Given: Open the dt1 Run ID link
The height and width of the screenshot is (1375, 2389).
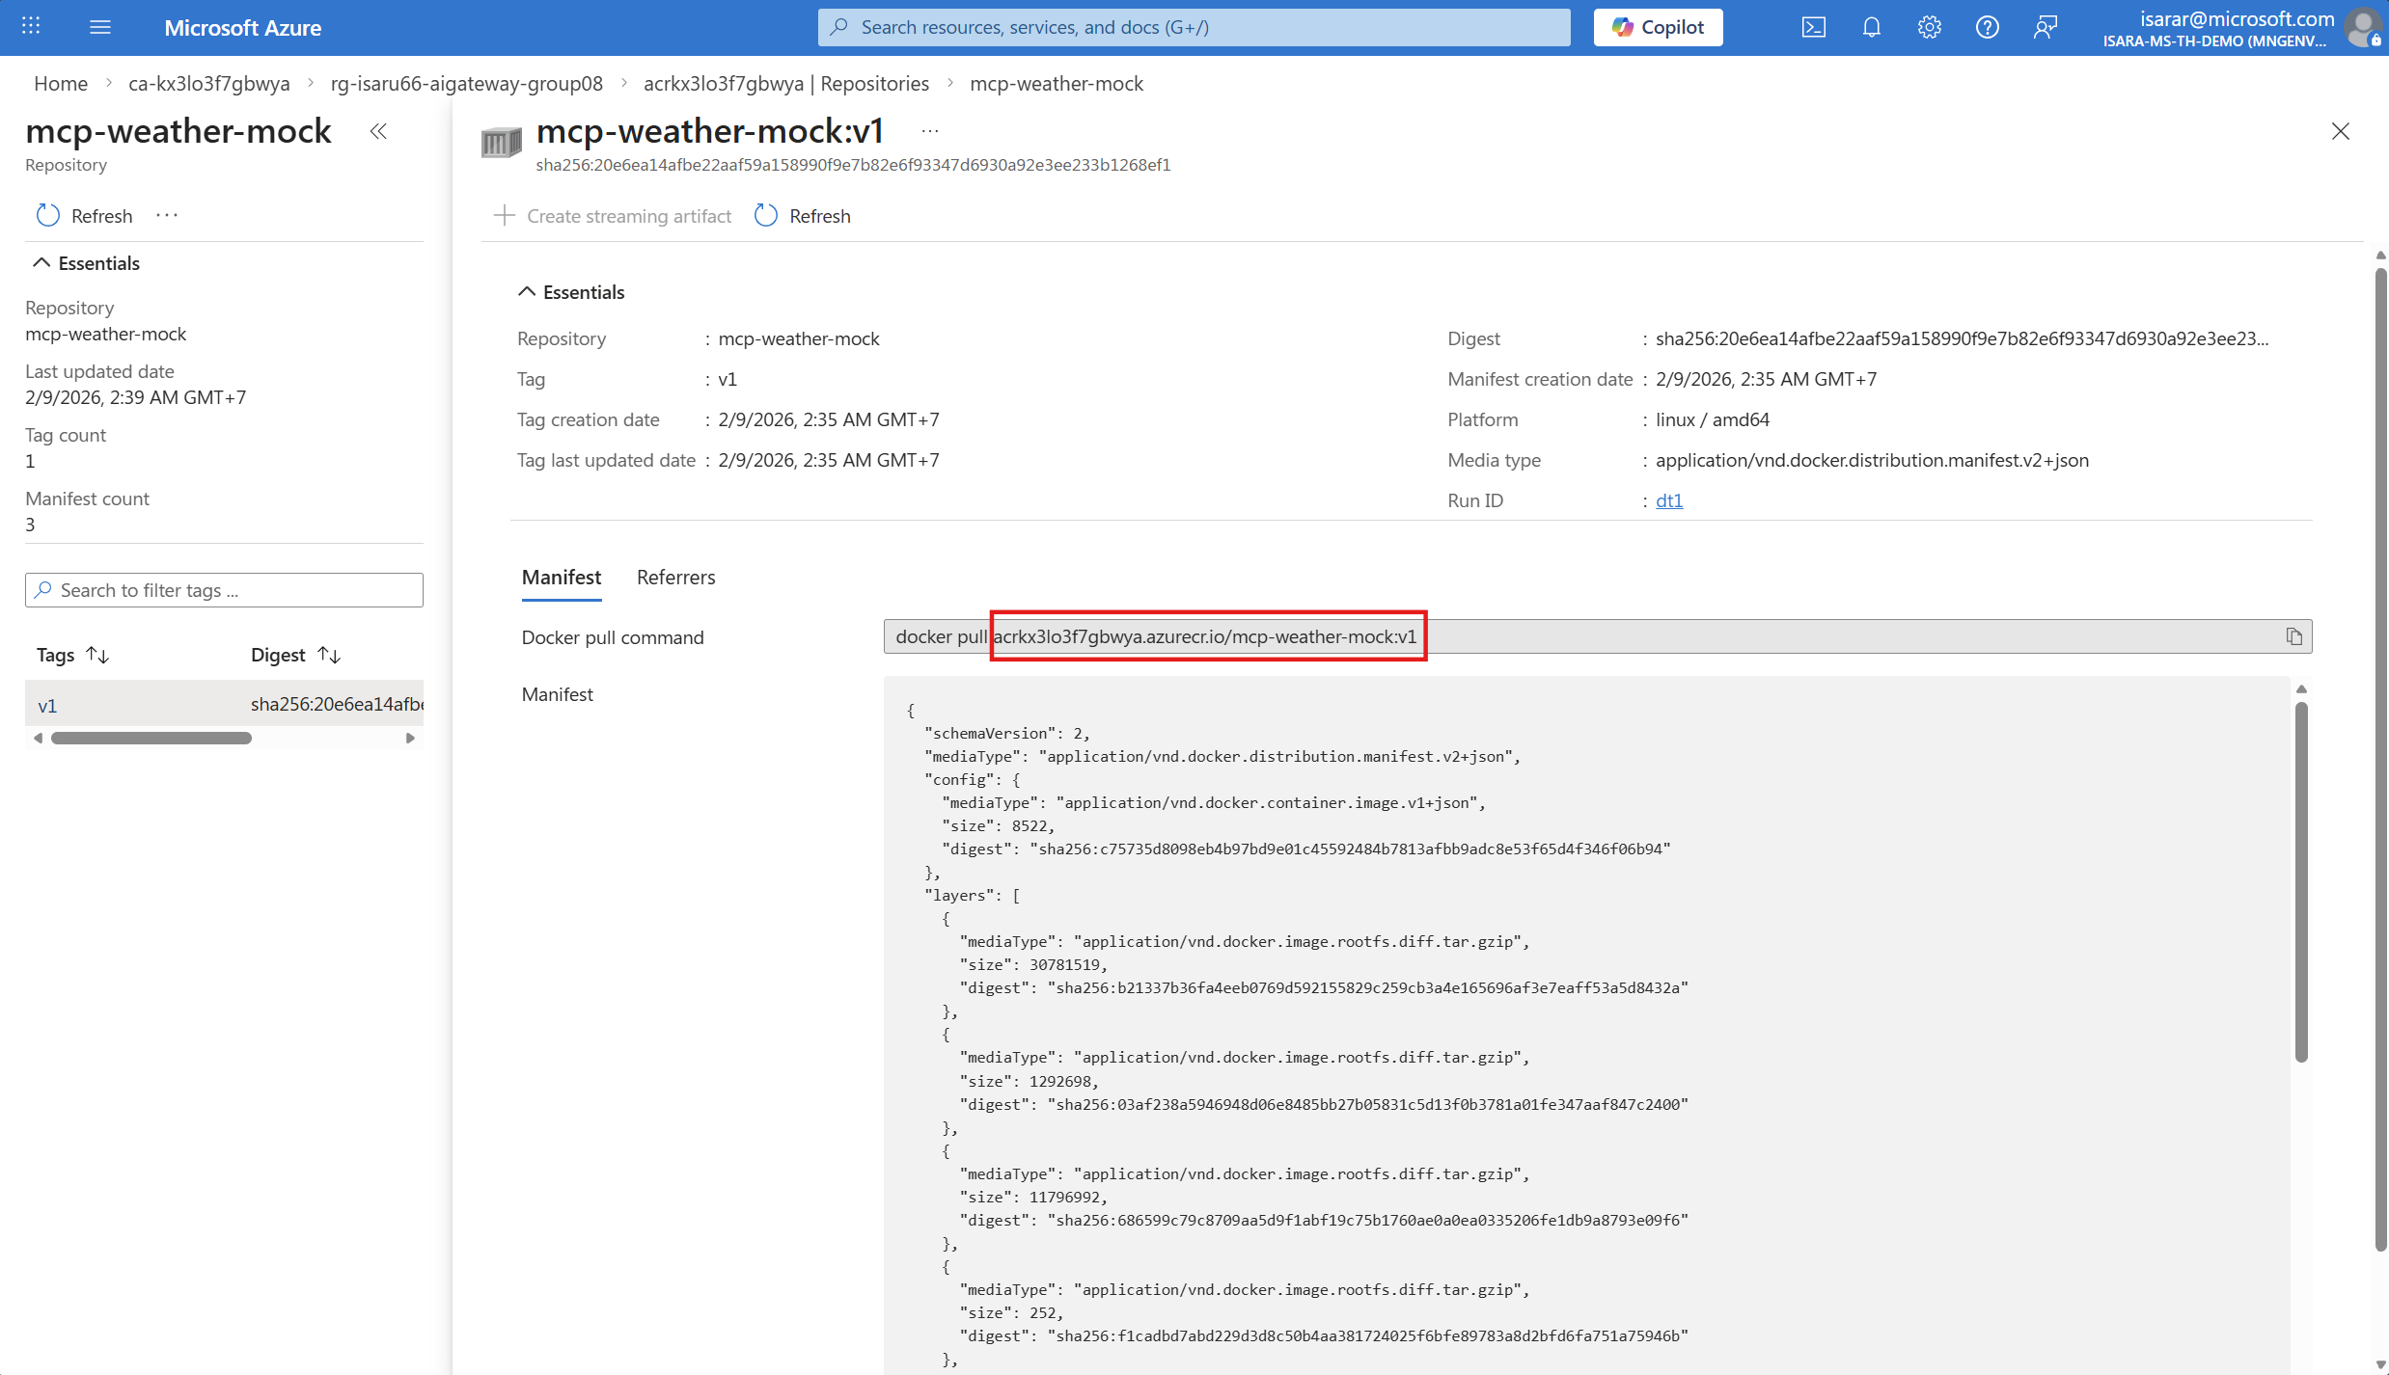Looking at the screenshot, I should 1669,500.
